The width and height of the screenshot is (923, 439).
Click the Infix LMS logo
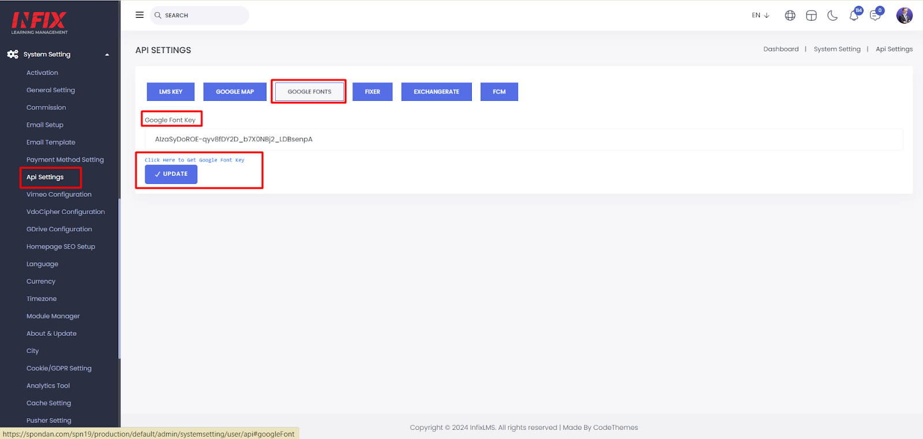[x=39, y=23]
